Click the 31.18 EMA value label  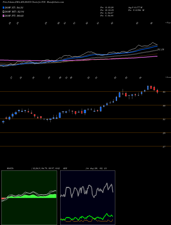click(161, 49)
